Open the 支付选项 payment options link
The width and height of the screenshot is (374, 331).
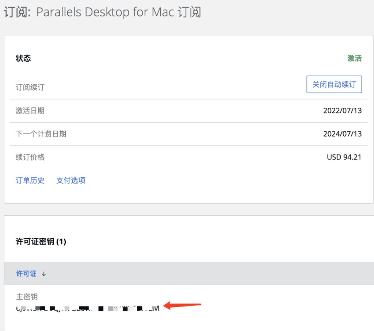(x=71, y=180)
